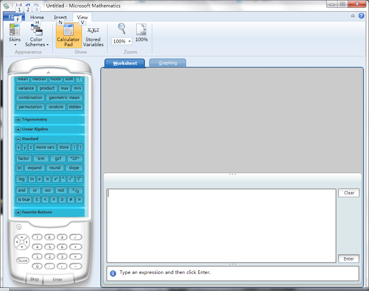Insert the square root symbol
Screen dimensions: 369x291
tap(71, 179)
